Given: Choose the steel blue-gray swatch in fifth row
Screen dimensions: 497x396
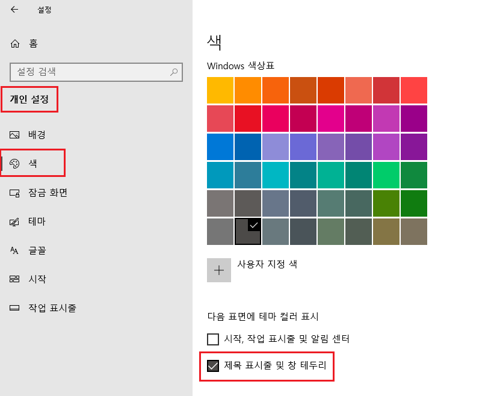Looking at the screenshot, I should (276, 203).
